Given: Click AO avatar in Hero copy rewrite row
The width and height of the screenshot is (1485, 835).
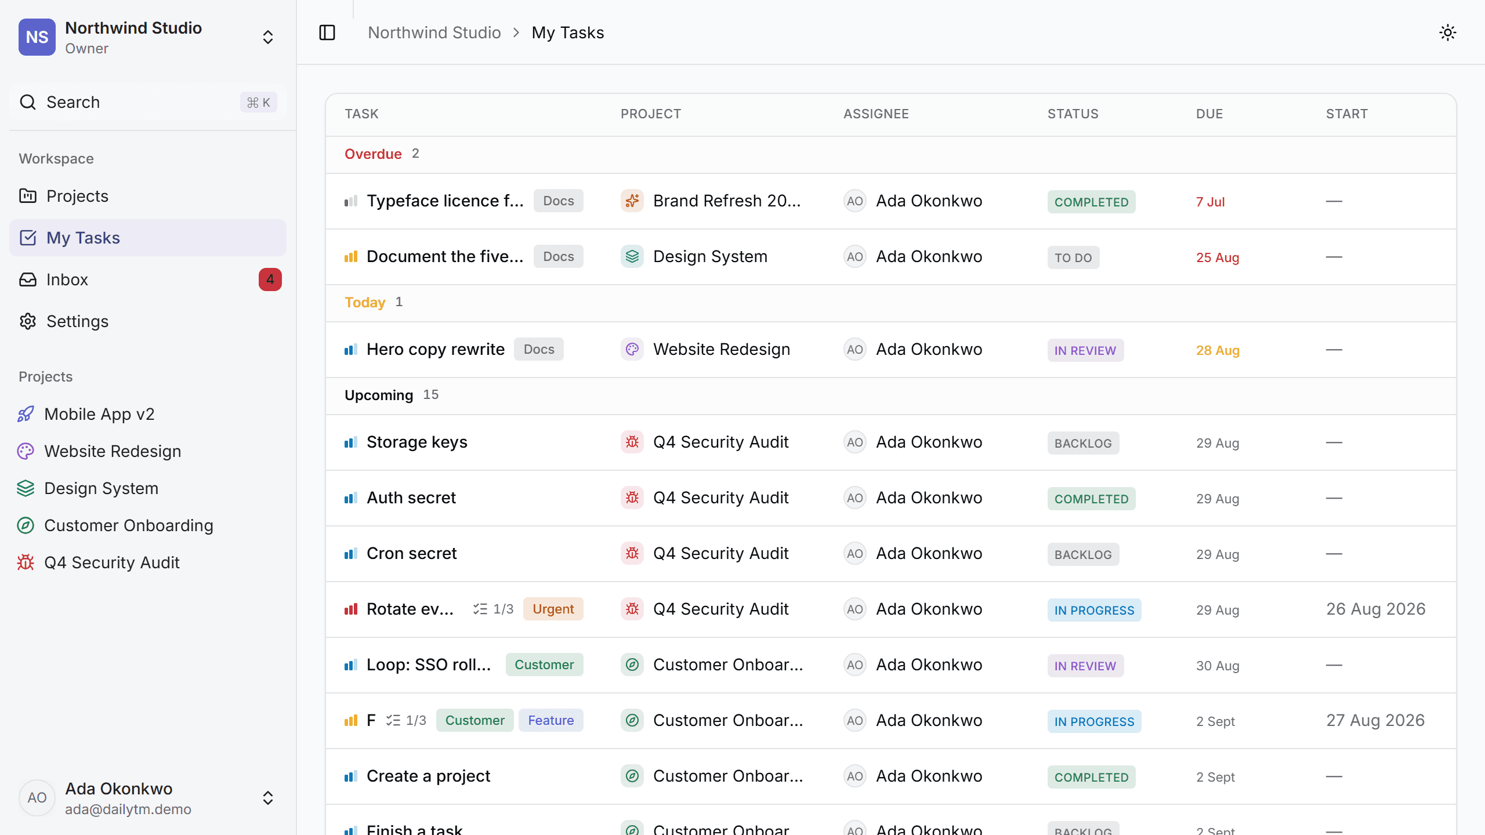Looking at the screenshot, I should [x=855, y=349].
